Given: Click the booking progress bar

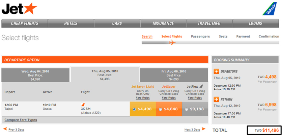Looking at the screenshot, I should tap(210, 43).
